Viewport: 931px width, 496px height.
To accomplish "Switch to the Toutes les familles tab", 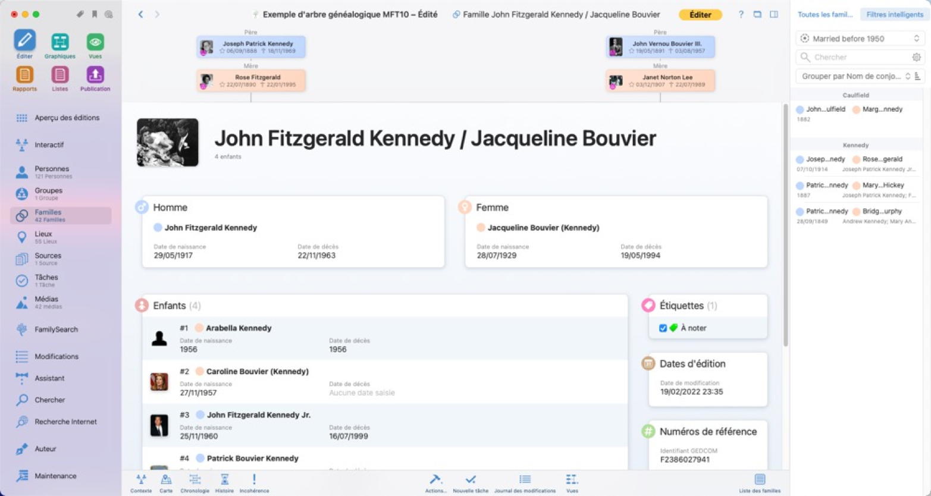I will [x=825, y=14].
